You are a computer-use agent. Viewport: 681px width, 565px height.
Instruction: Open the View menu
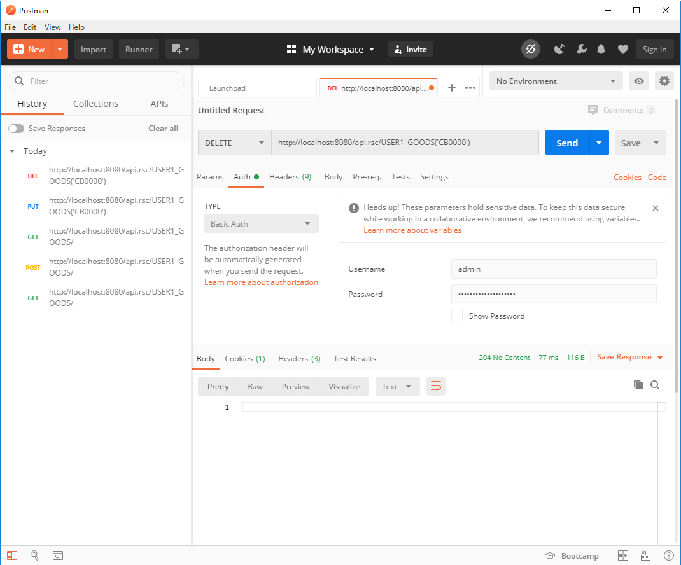click(x=53, y=27)
